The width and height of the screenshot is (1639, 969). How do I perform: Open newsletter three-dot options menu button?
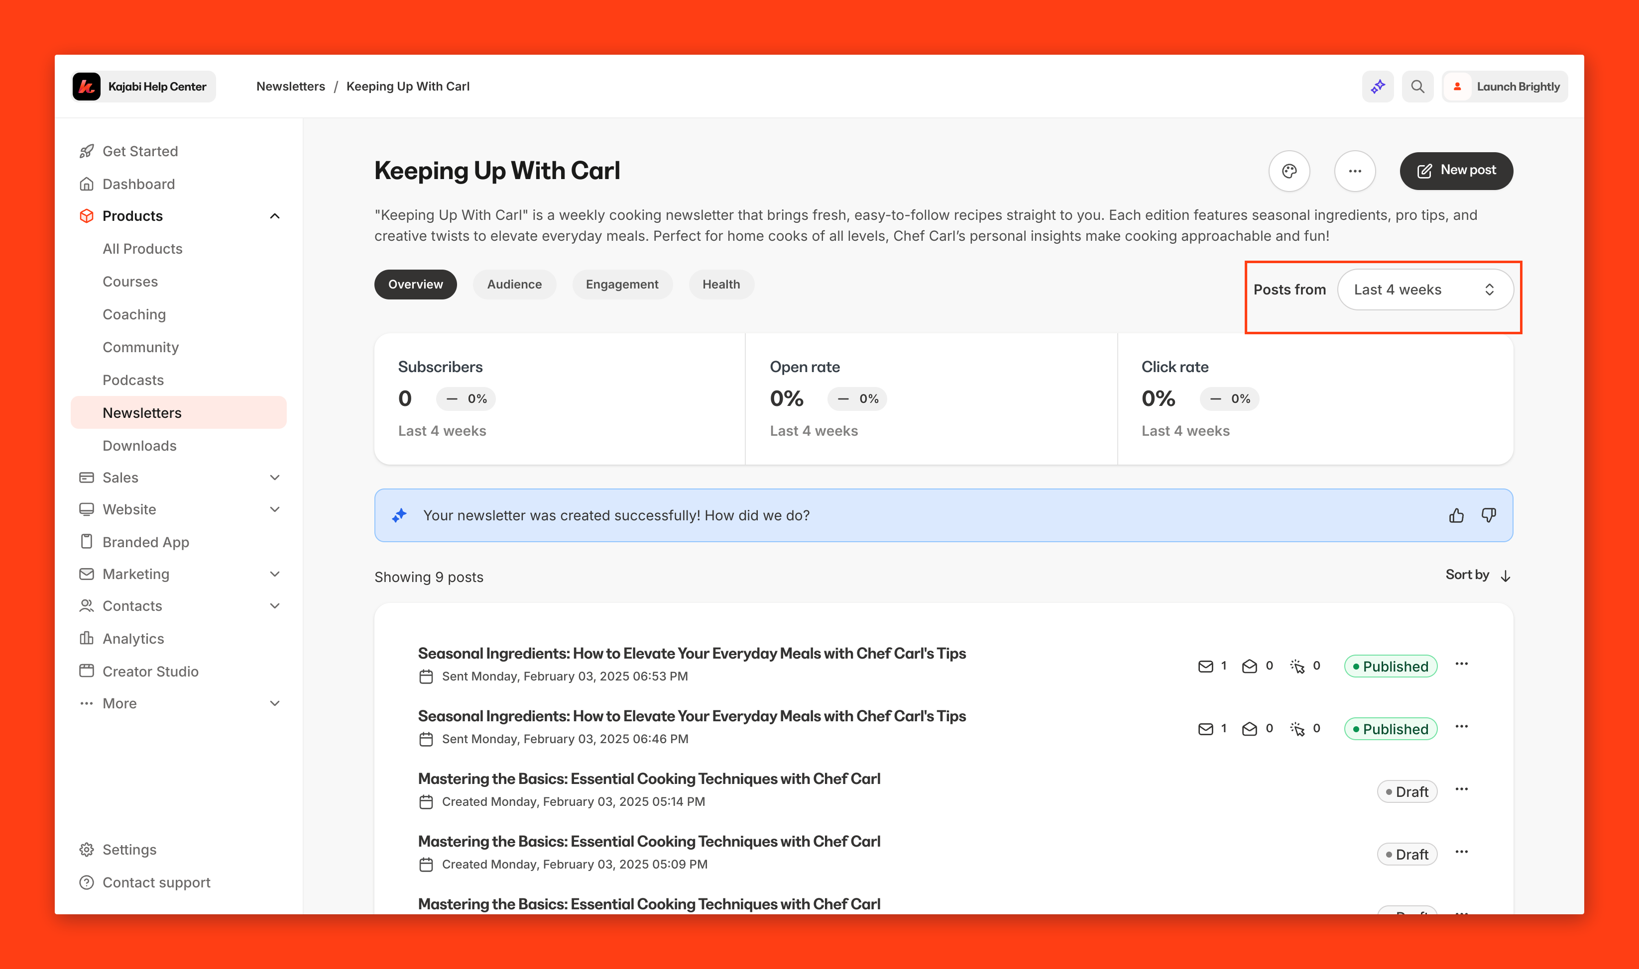(1355, 171)
